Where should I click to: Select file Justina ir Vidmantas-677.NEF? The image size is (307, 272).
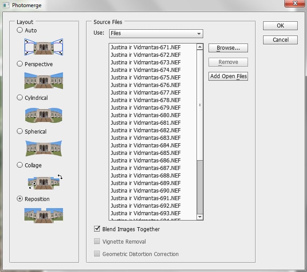[x=153, y=92]
